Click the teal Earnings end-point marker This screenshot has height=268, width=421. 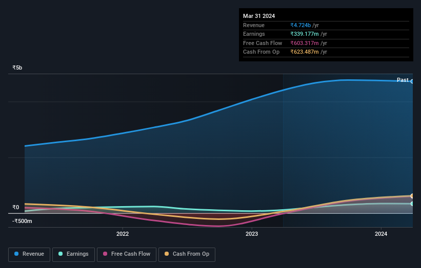coord(412,204)
